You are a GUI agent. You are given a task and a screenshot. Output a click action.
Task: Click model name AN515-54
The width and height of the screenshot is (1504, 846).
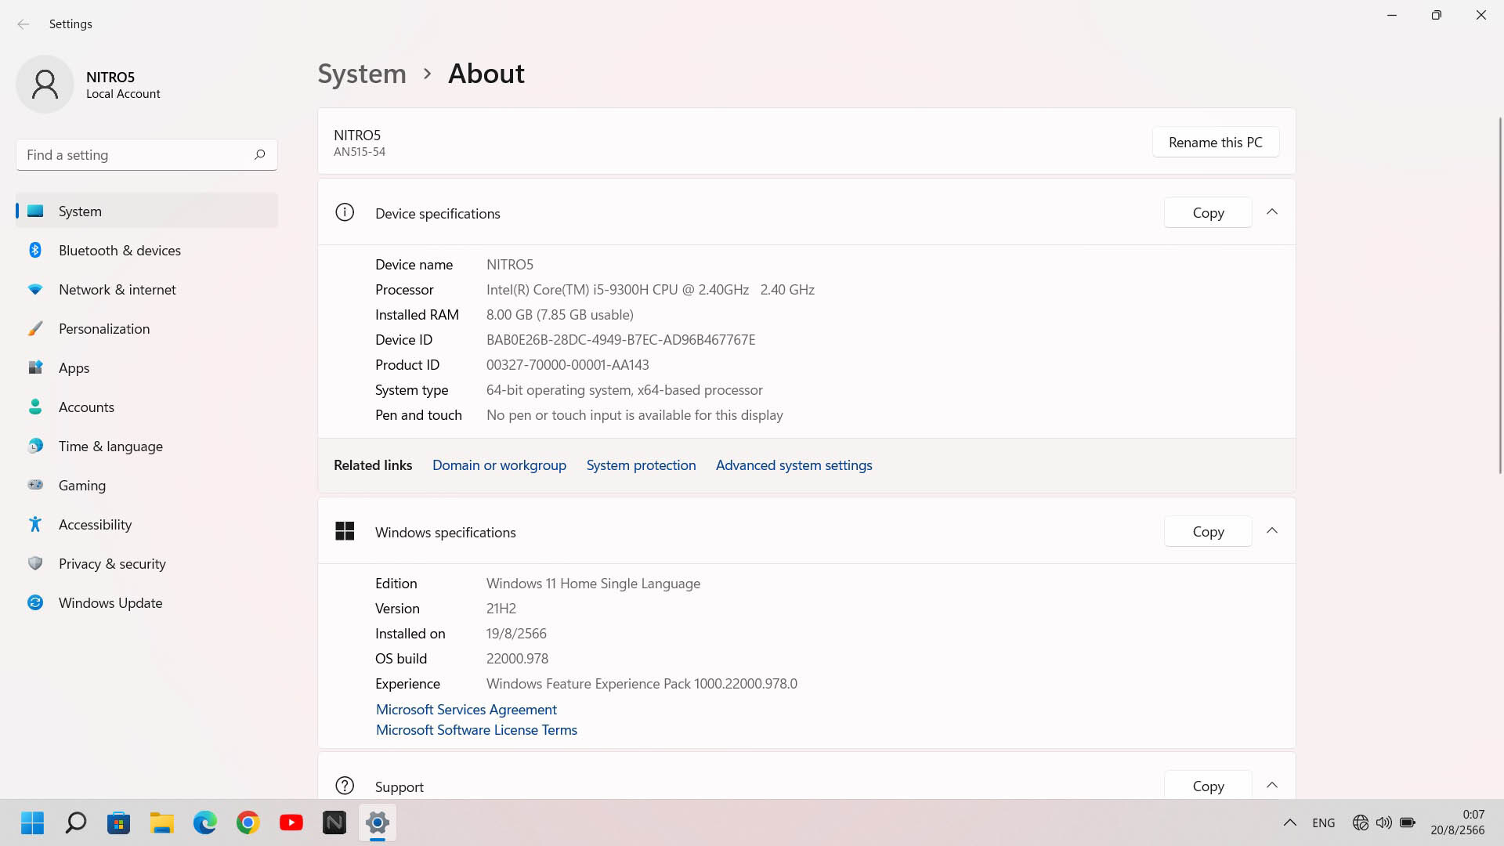pos(360,152)
